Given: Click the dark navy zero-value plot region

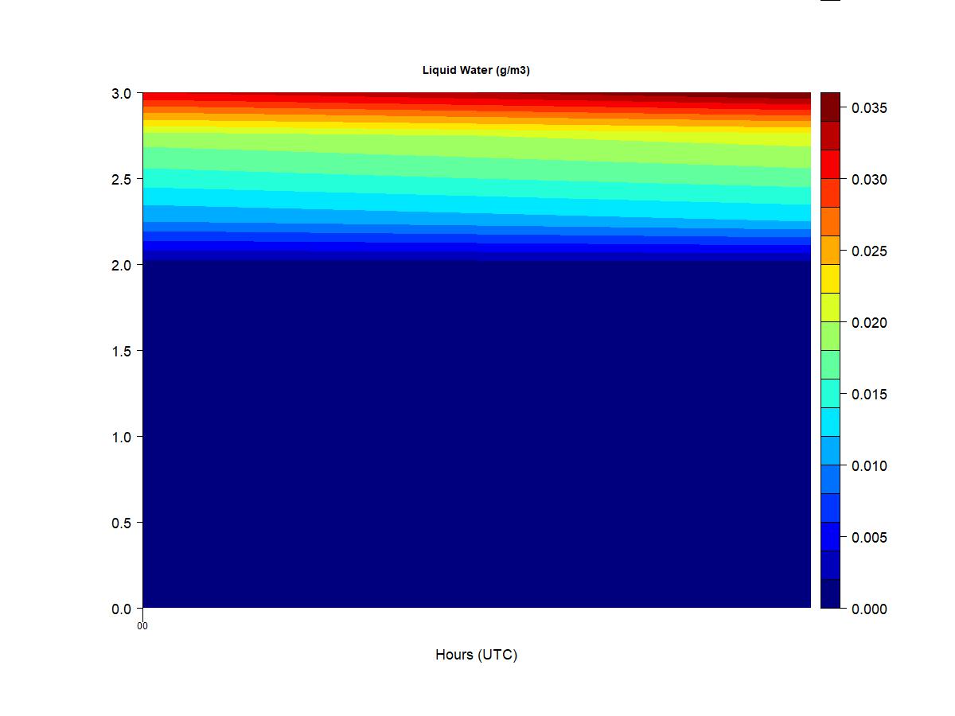Looking at the screenshot, I should [x=476, y=434].
